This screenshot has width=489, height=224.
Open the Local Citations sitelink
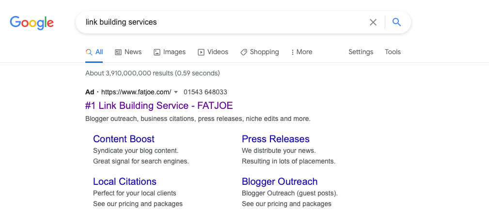pyautogui.click(x=125, y=181)
